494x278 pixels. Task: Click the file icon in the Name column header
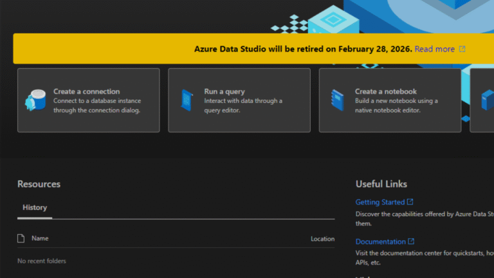coord(21,239)
